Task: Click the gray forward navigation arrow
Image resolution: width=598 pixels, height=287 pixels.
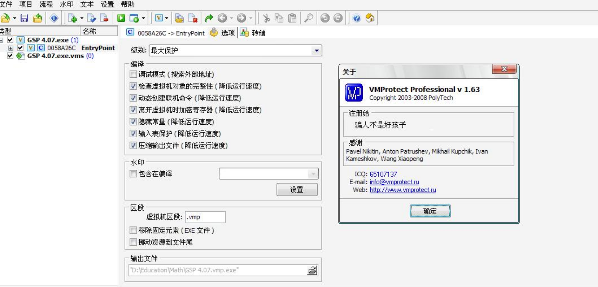Action: coord(241,18)
